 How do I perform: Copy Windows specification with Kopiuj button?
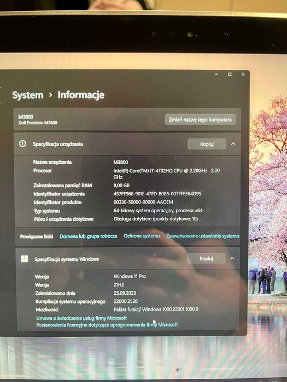[206, 258]
